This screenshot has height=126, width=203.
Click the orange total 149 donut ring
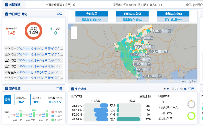click(34, 31)
